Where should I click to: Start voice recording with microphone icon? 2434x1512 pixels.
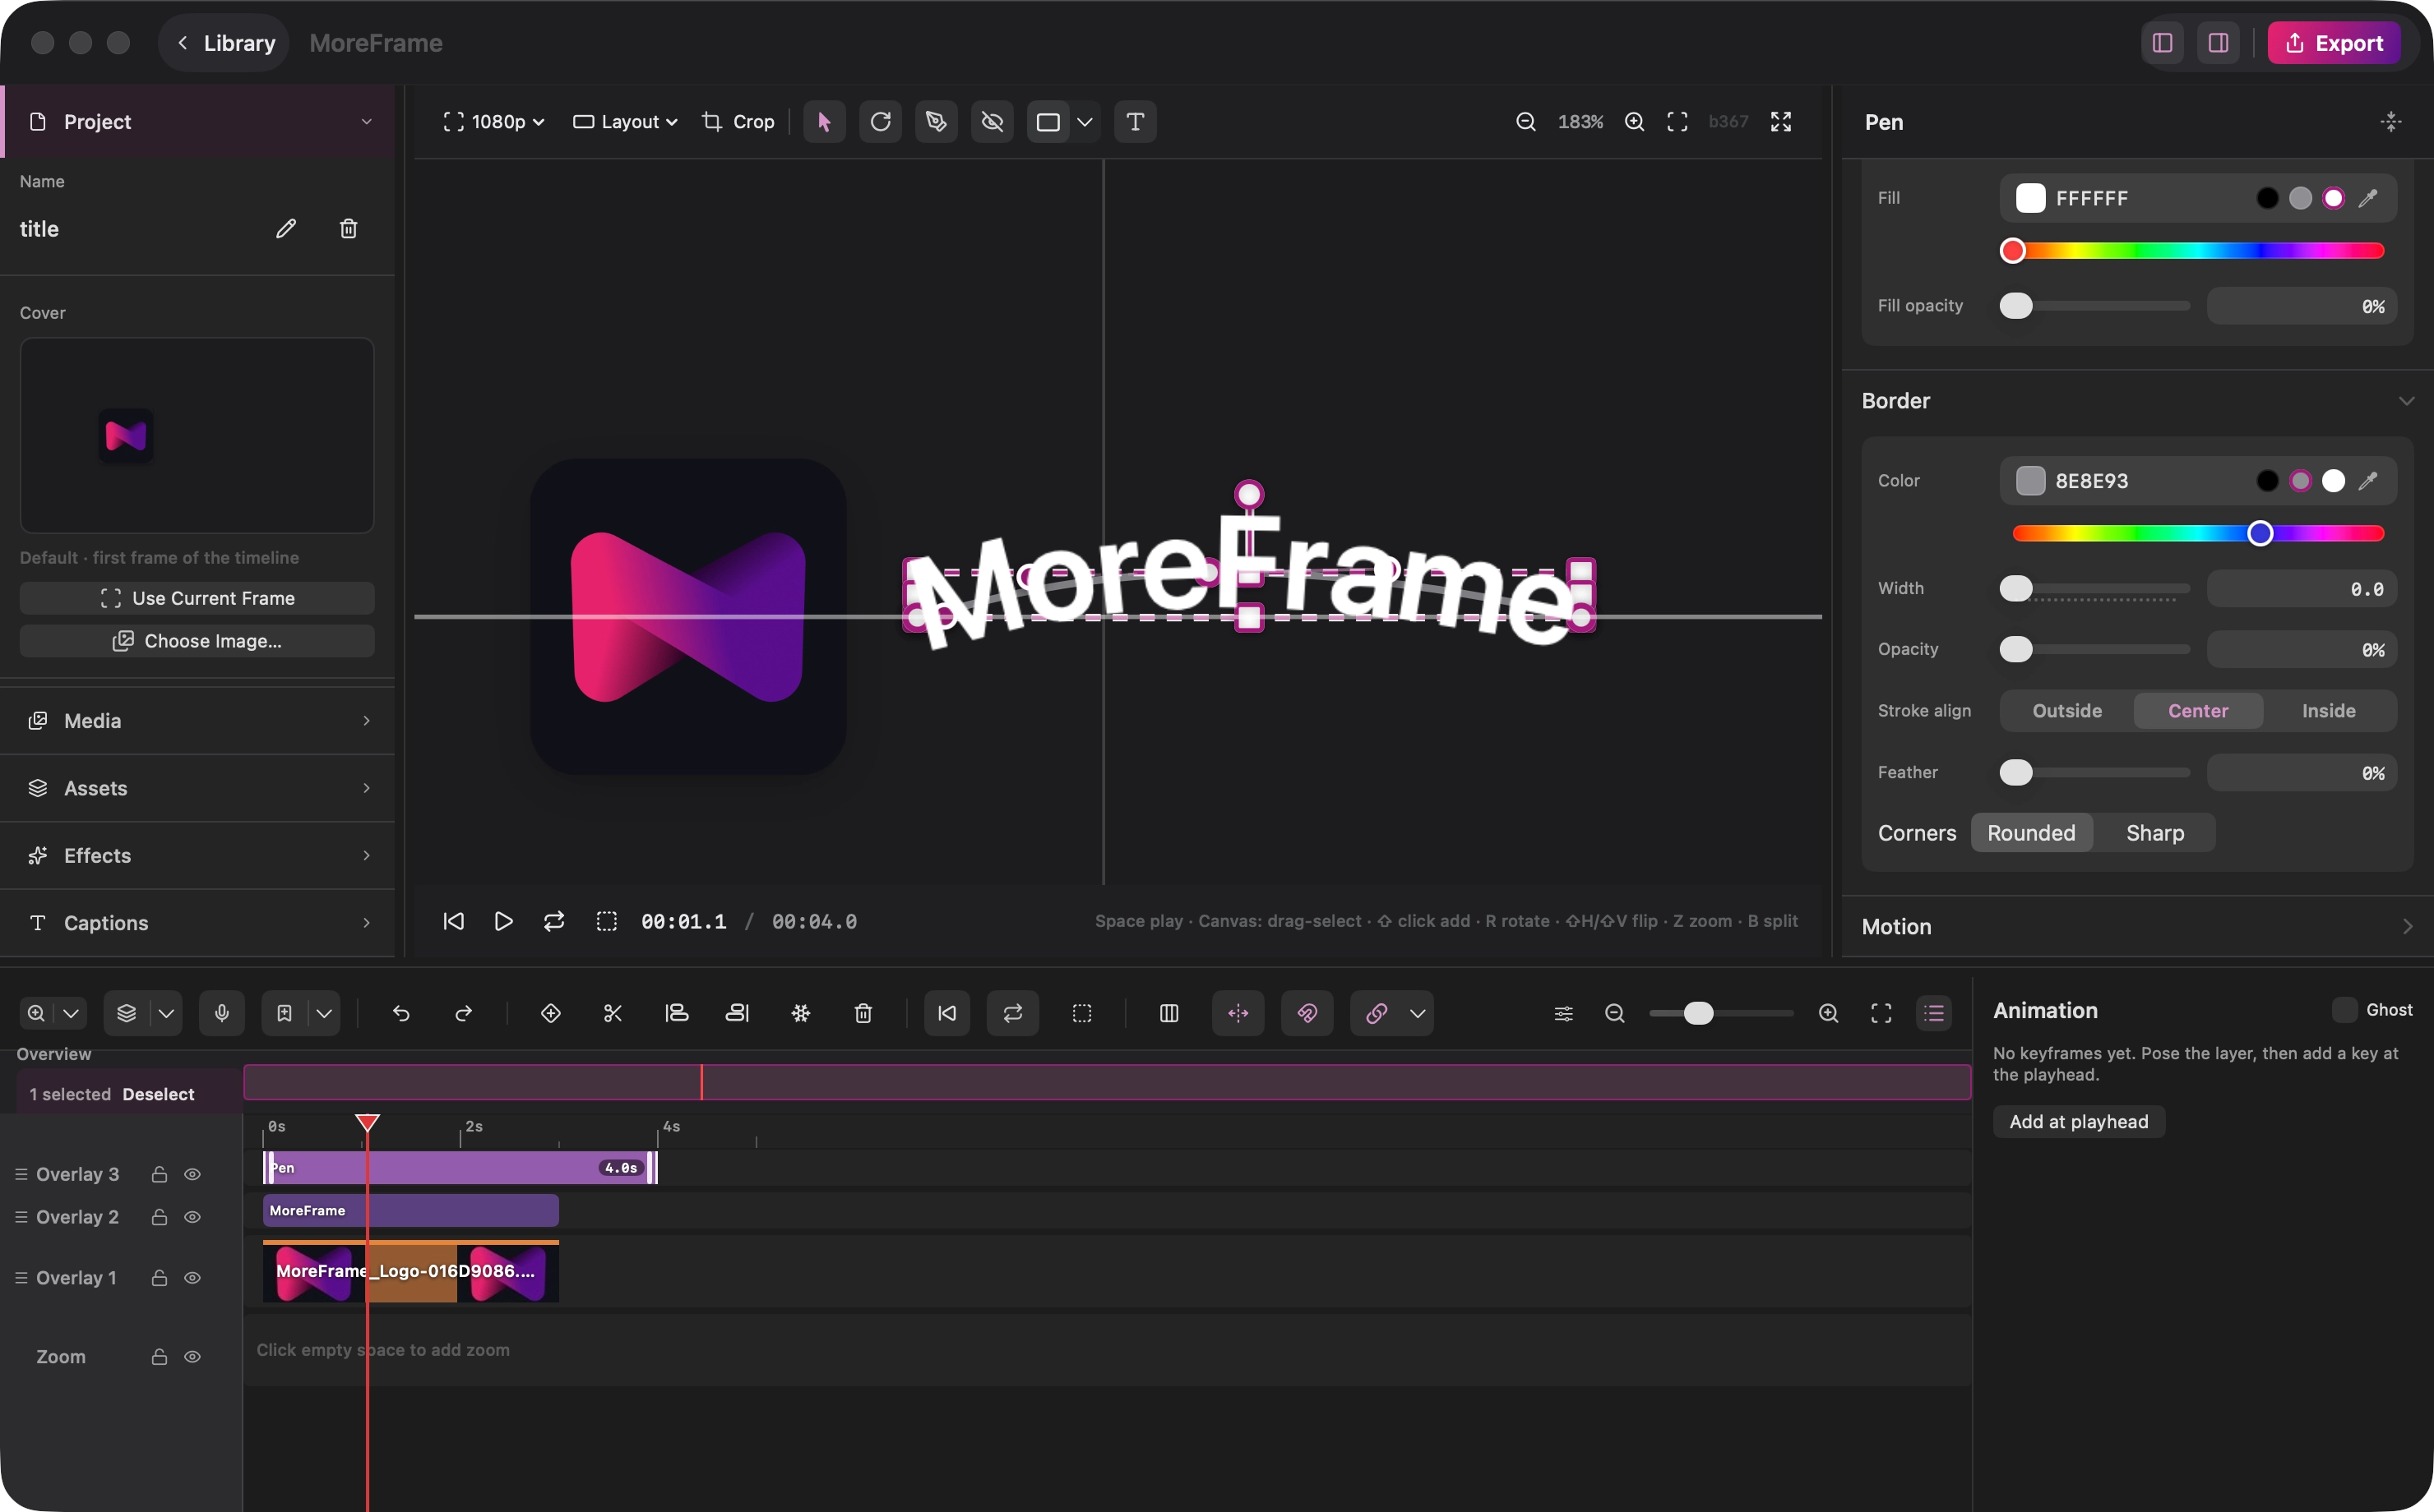222,1013
